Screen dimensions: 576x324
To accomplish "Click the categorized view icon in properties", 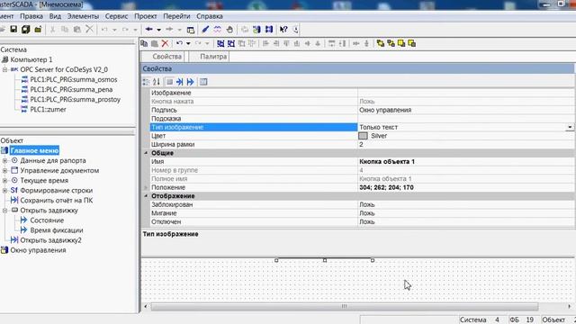I will pyautogui.click(x=146, y=82).
